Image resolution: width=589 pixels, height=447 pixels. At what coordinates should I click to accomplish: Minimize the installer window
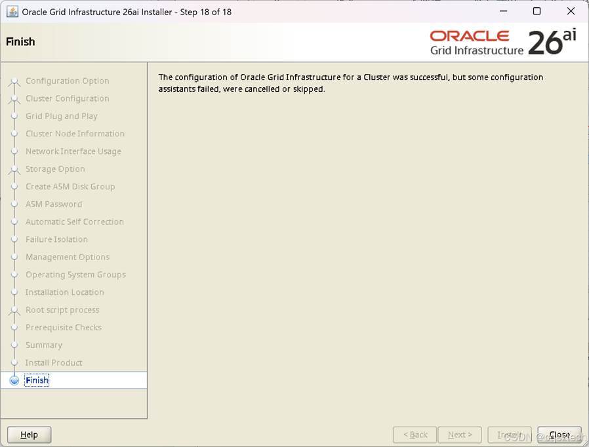click(x=503, y=11)
